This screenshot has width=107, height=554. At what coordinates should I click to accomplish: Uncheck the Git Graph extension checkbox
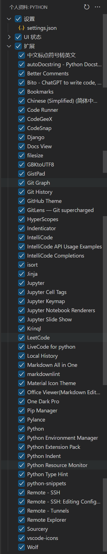click(22, 183)
